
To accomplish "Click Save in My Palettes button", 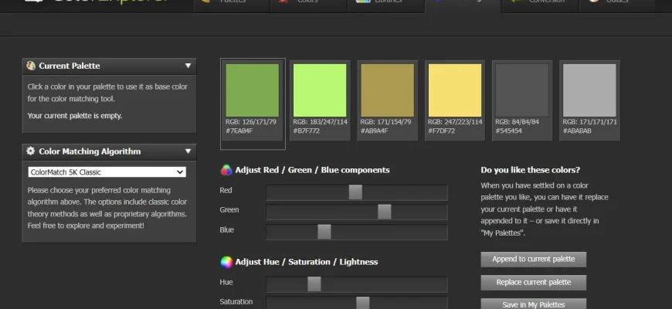I will [533, 304].
